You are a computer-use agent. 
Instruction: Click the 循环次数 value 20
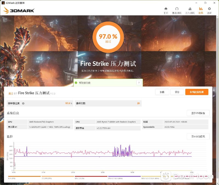[x=138, y=103]
